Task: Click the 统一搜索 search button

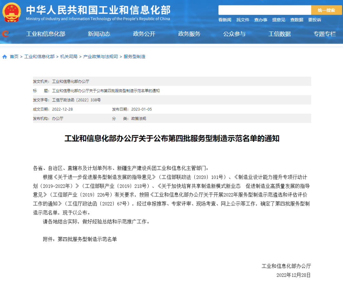Action: click(326, 10)
